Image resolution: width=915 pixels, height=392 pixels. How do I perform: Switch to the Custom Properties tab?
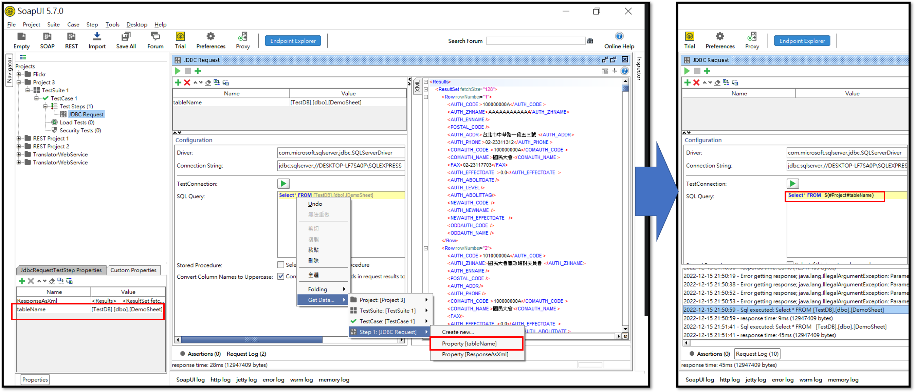pyautogui.click(x=133, y=270)
